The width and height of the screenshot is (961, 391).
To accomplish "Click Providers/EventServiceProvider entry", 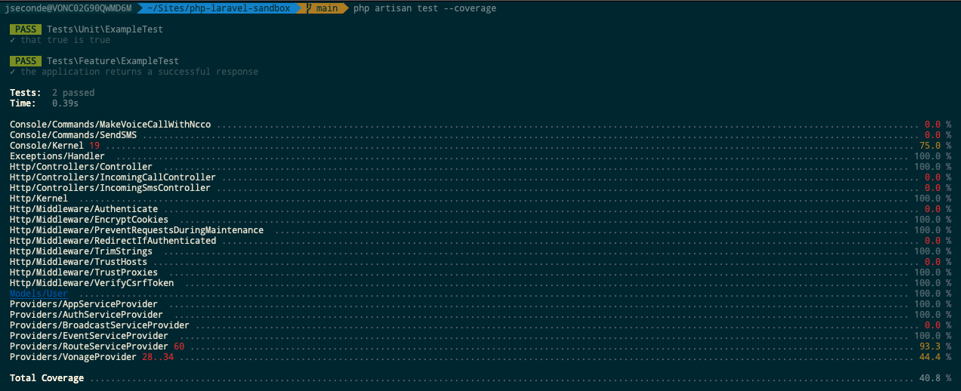I will tap(89, 336).
